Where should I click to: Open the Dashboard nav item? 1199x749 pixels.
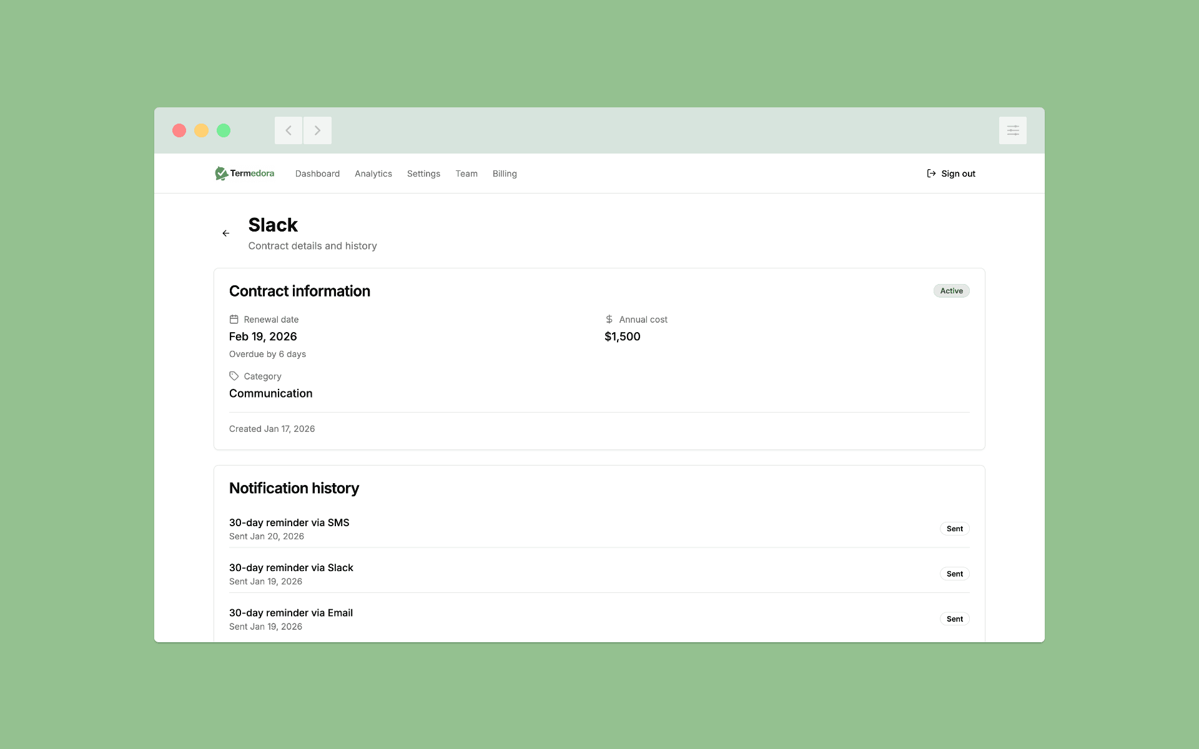coord(317,174)
